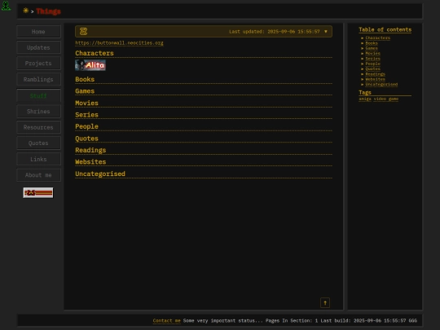Screen dimensions: 440x330
Task: Select the Stuff menu item
Action: point(38,95)
